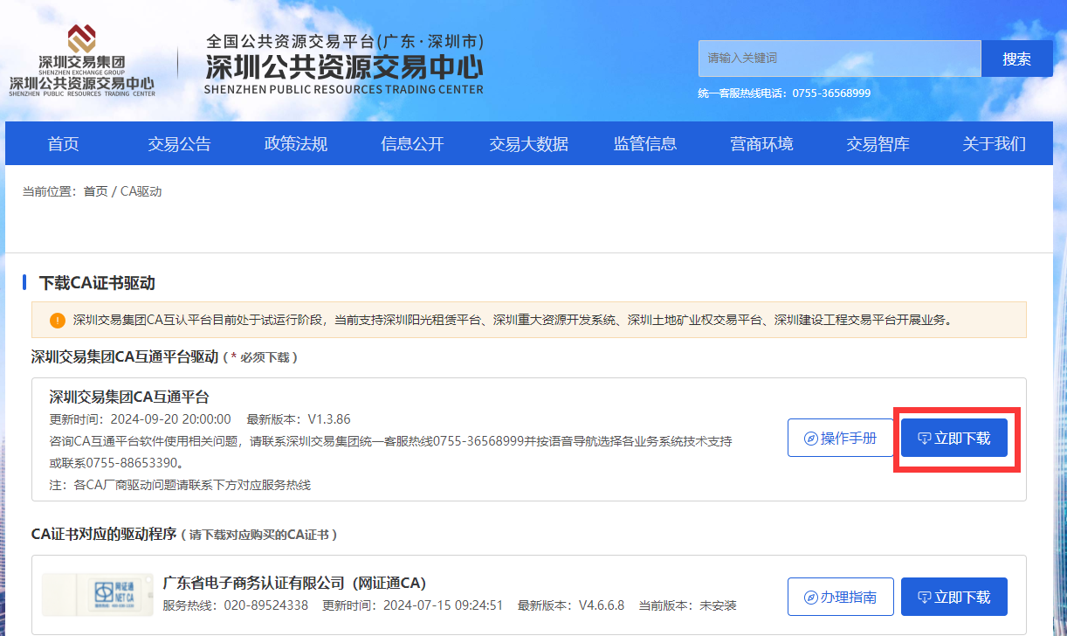The height and width of the screenshot is (636, 1067).
Task: Select the 监管信息 menu item
Action: [645, 144]
